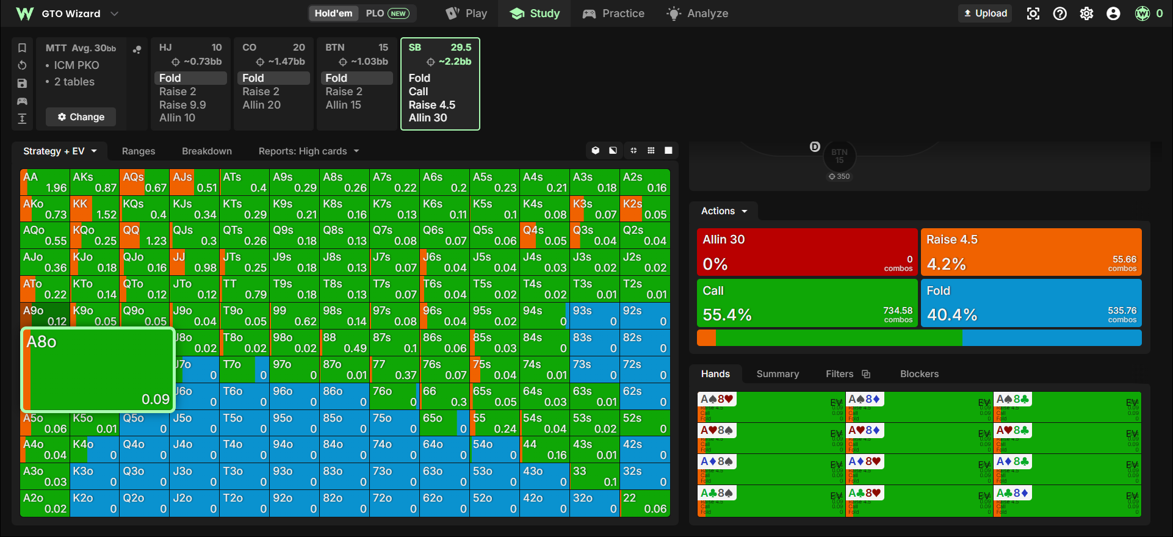Open help via the question mark icon

[x=1060, y=13]
